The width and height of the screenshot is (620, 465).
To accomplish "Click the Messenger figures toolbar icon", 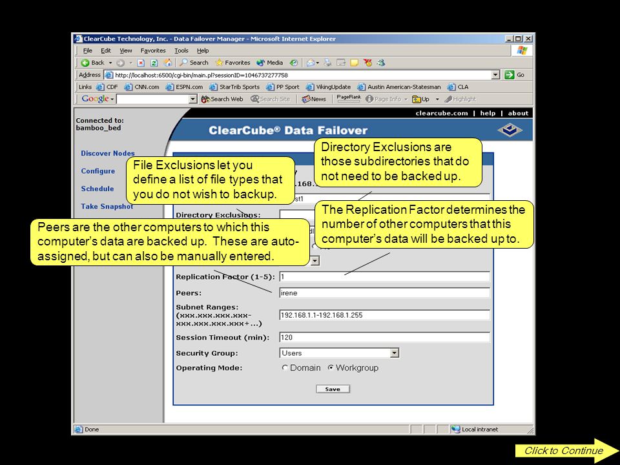I will pyautogui.click(x=381, y=63).
